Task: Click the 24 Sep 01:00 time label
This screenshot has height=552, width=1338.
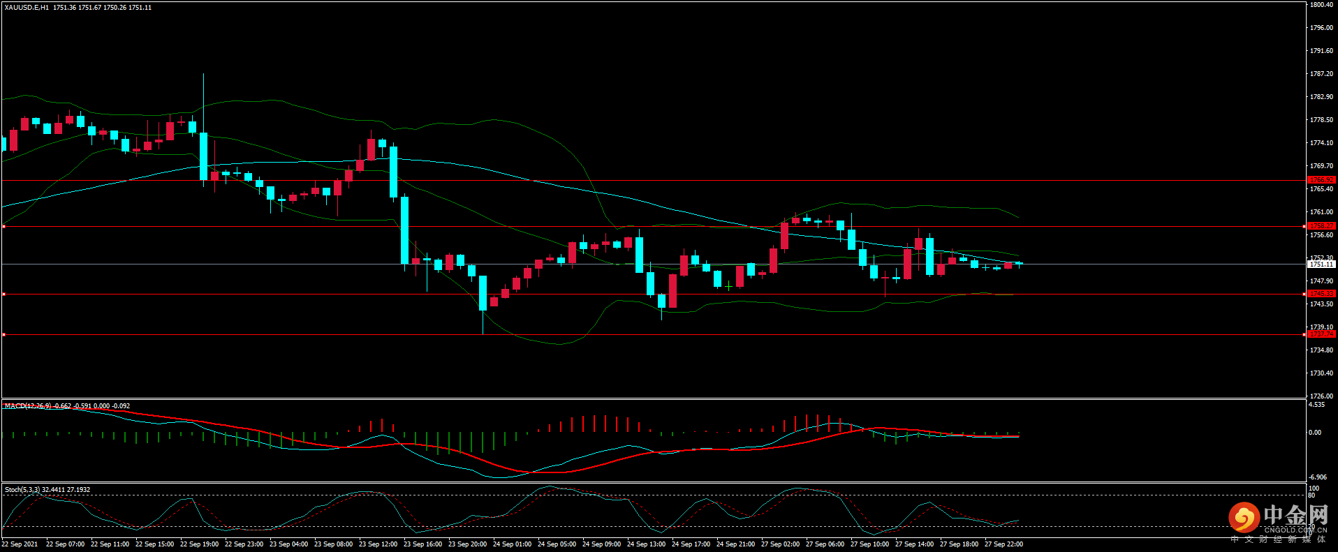Action: [513, 544]
